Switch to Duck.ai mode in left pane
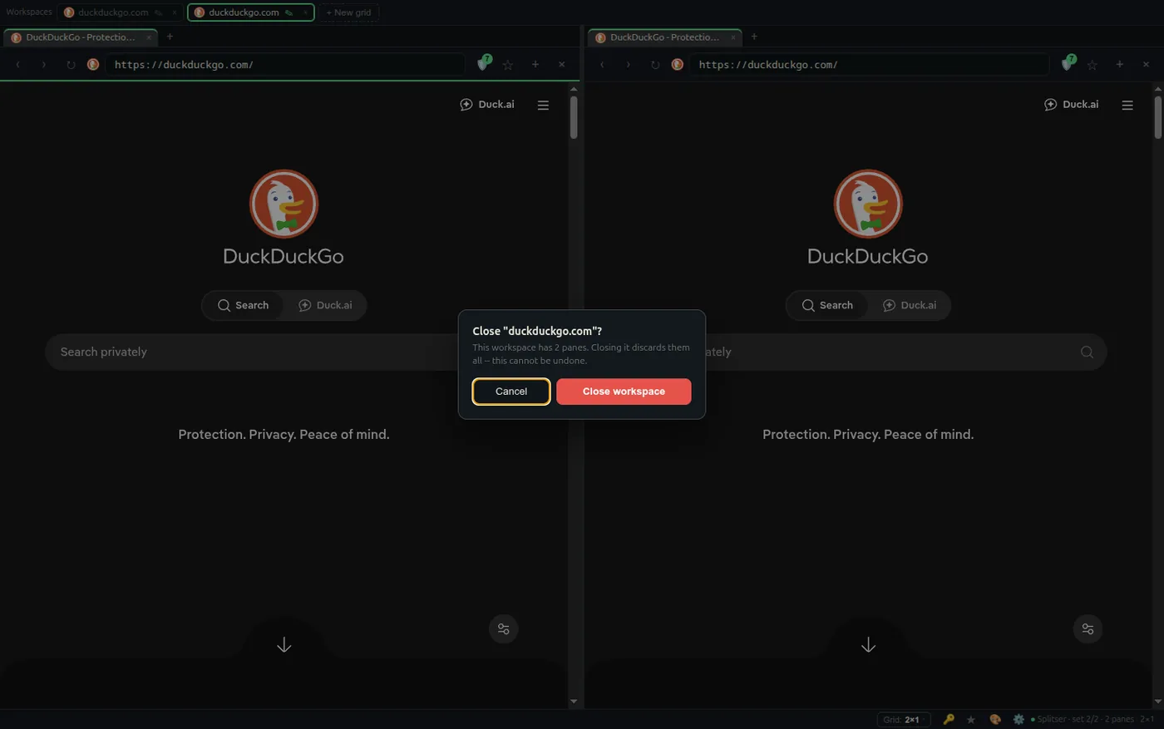Viewport: 1164px width, 729px height. pyautogui.click(x=325, y=305)
